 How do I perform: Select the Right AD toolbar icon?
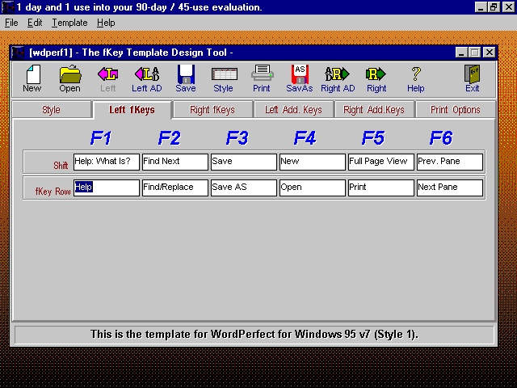pos(337,78)
